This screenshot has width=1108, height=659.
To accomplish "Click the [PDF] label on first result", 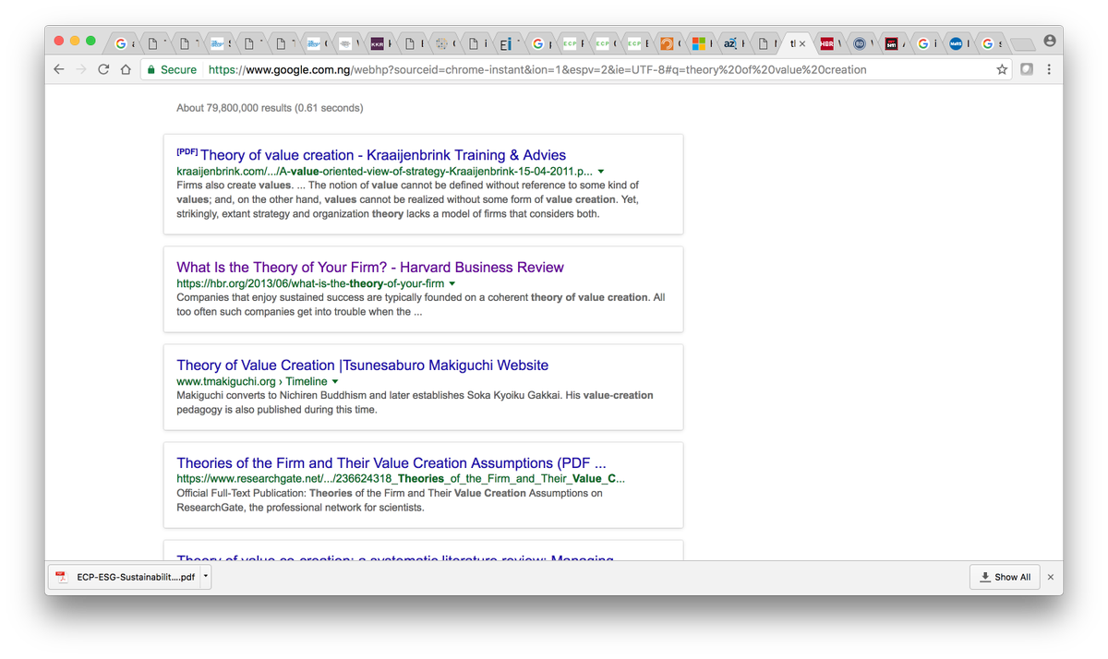I will tap(187, 152).
